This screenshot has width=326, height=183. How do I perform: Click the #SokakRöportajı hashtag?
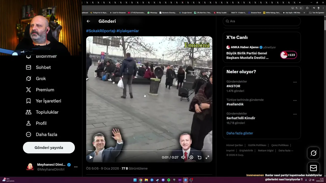(x=101, y=31)
